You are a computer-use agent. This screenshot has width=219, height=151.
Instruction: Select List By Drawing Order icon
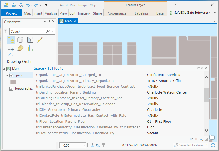[x=11, y=40]
